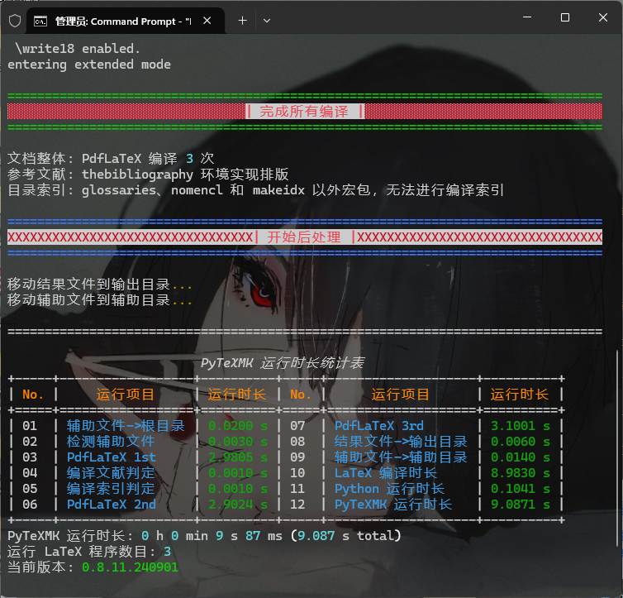Maximize the terminal window
The image size is (623, 598).
[565, 17]
